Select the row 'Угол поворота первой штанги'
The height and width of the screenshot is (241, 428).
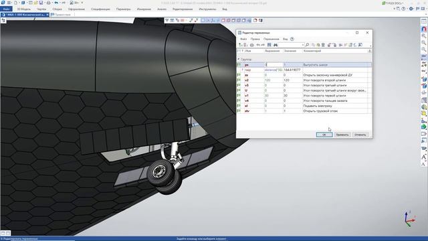tap(304, 96)
